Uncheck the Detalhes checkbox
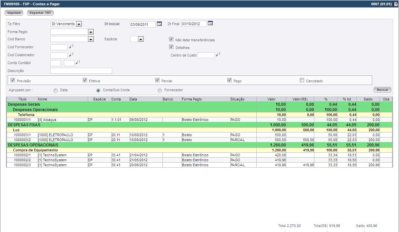Screen dimensions: 399x232 click(171, 47)
